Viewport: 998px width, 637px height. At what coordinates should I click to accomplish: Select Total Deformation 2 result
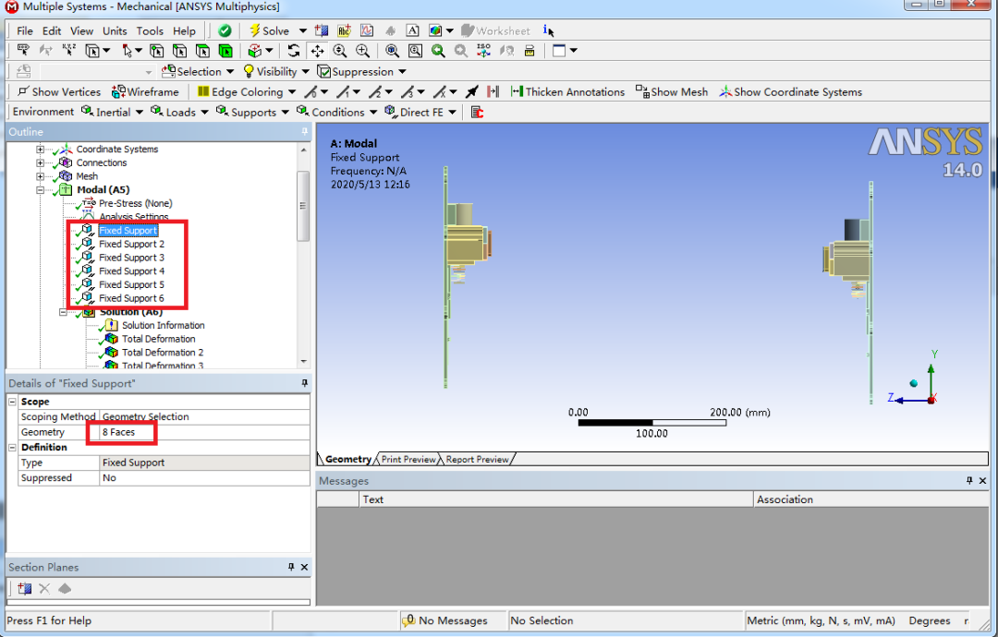(x=163, y=352)
